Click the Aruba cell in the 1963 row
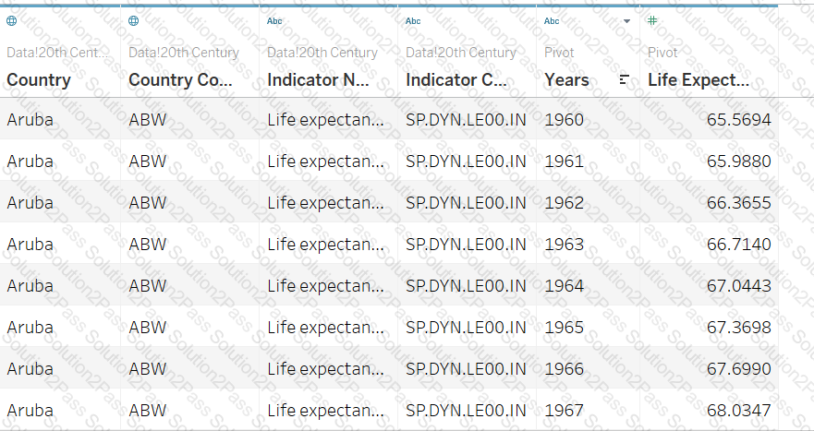 [x=30, y=244]
